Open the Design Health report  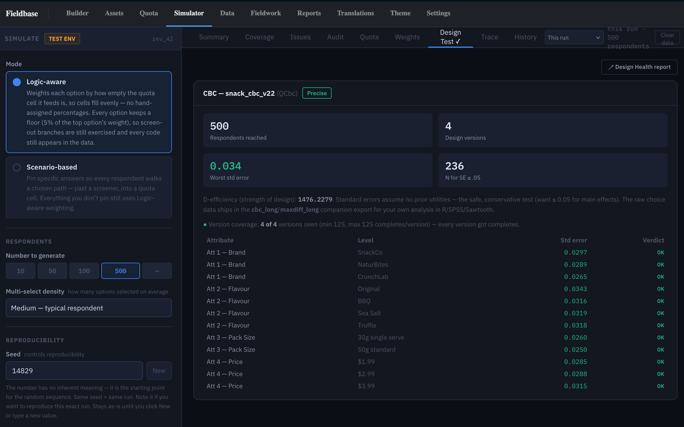point(639,67)
